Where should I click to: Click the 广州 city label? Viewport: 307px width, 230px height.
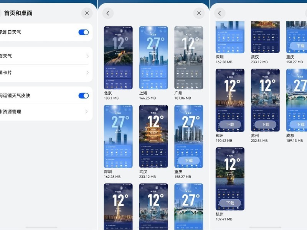[178, 93]
